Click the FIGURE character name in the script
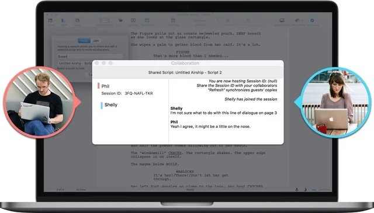374x213 pixels. [x=183, y=52]
